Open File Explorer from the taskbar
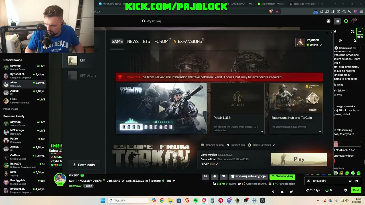This screenshot has height=205, width=365. pos(171,200)
